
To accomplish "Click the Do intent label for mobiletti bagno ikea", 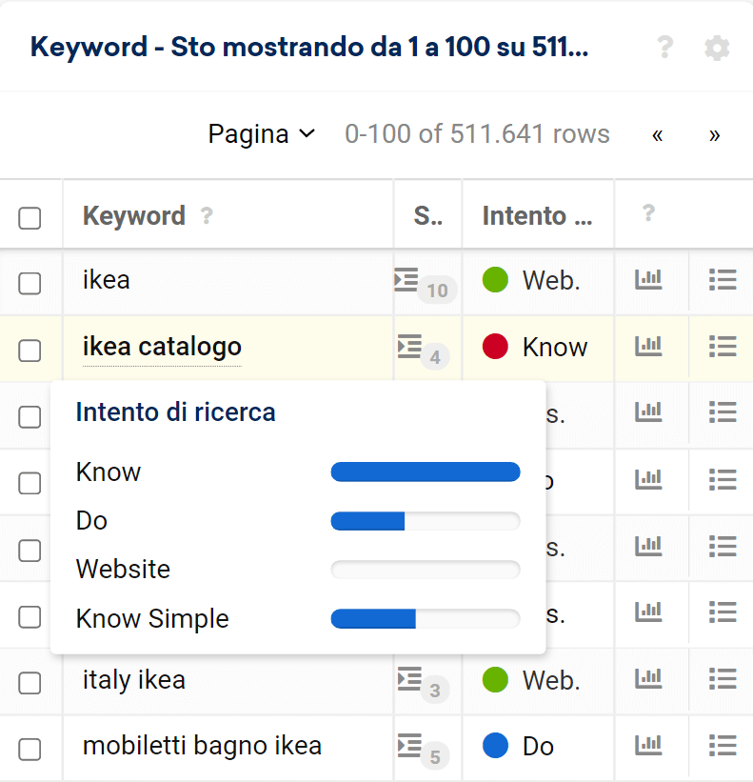I will click(538, 746).
